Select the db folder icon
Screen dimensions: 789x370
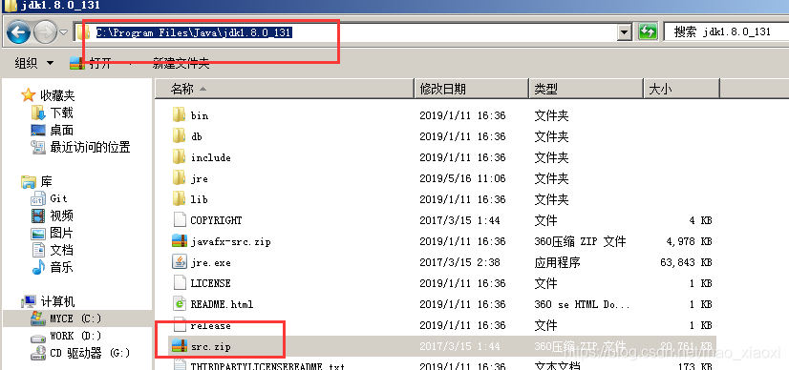pos(180,136)
